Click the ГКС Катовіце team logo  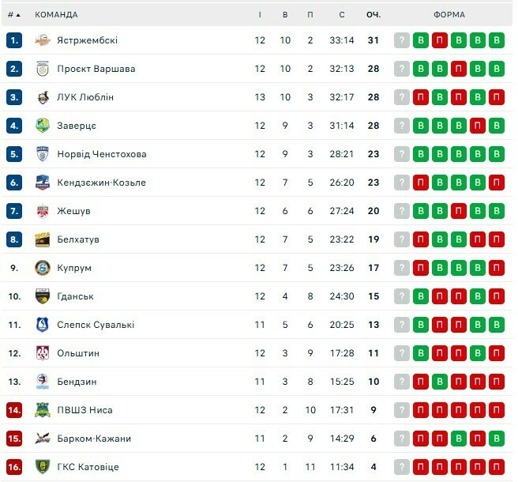click(43, 467)
